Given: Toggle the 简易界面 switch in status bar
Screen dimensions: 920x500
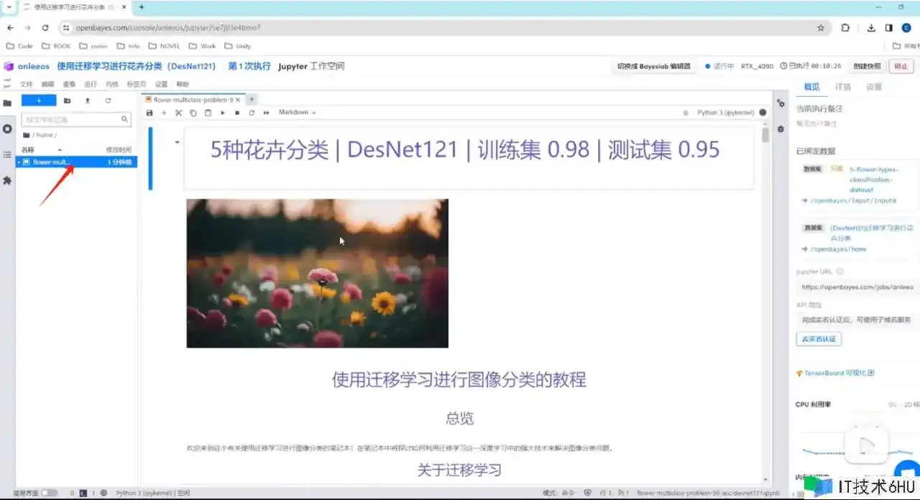Looking at the screenshot, I should (x=49, y=493).
